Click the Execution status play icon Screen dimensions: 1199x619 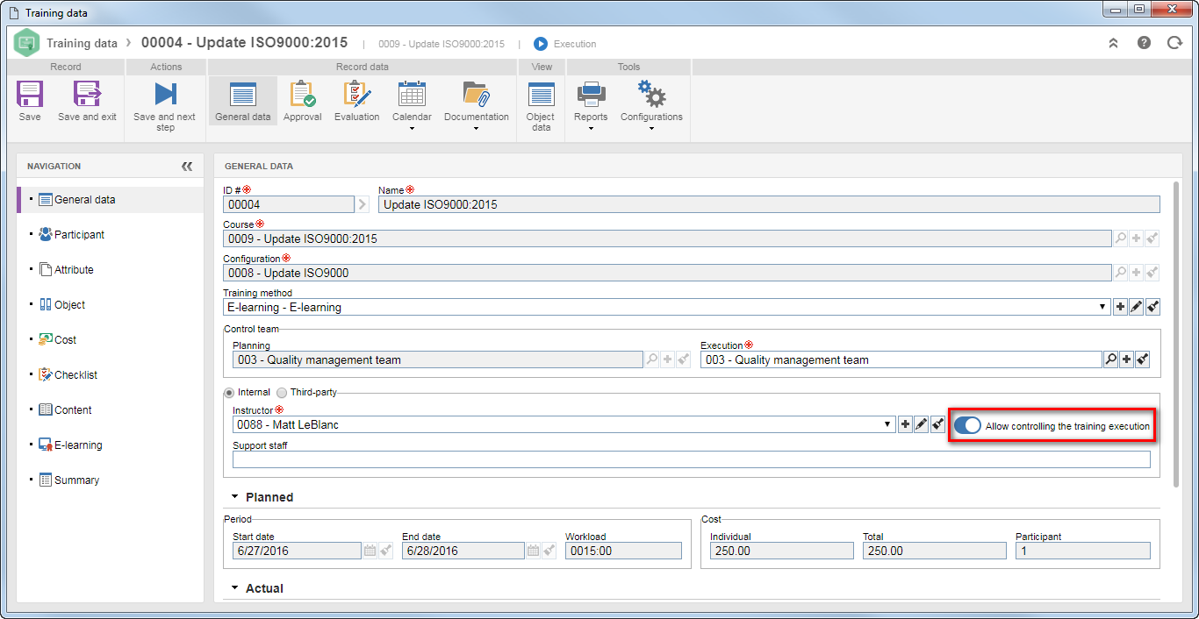541,43
